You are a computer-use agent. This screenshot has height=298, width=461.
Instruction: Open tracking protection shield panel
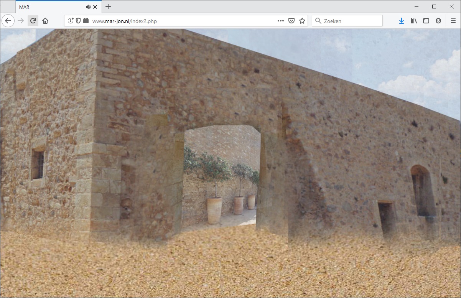tap(78, 21)
